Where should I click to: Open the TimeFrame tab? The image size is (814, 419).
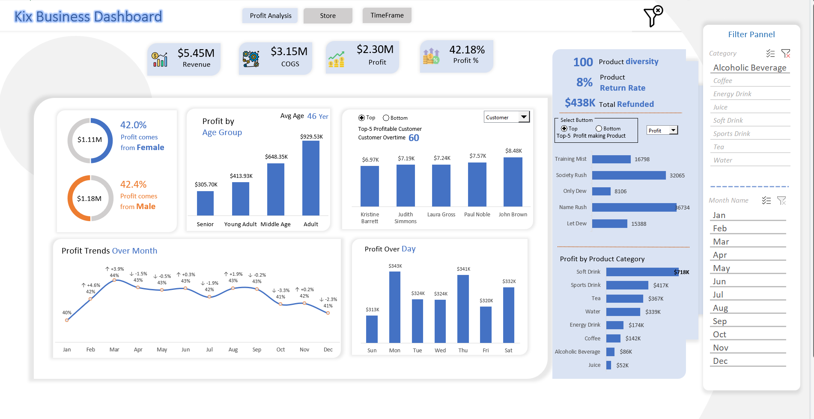[x=387, y=15]
